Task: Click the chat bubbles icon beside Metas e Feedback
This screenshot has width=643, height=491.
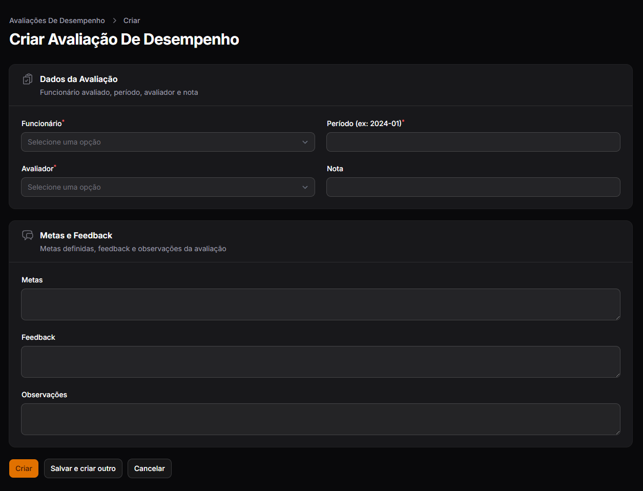Action: (28, 236)
